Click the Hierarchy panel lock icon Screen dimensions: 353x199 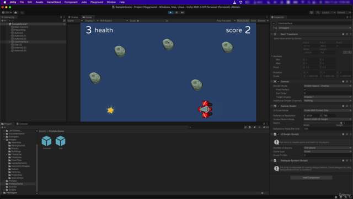(x=61, y=17)
